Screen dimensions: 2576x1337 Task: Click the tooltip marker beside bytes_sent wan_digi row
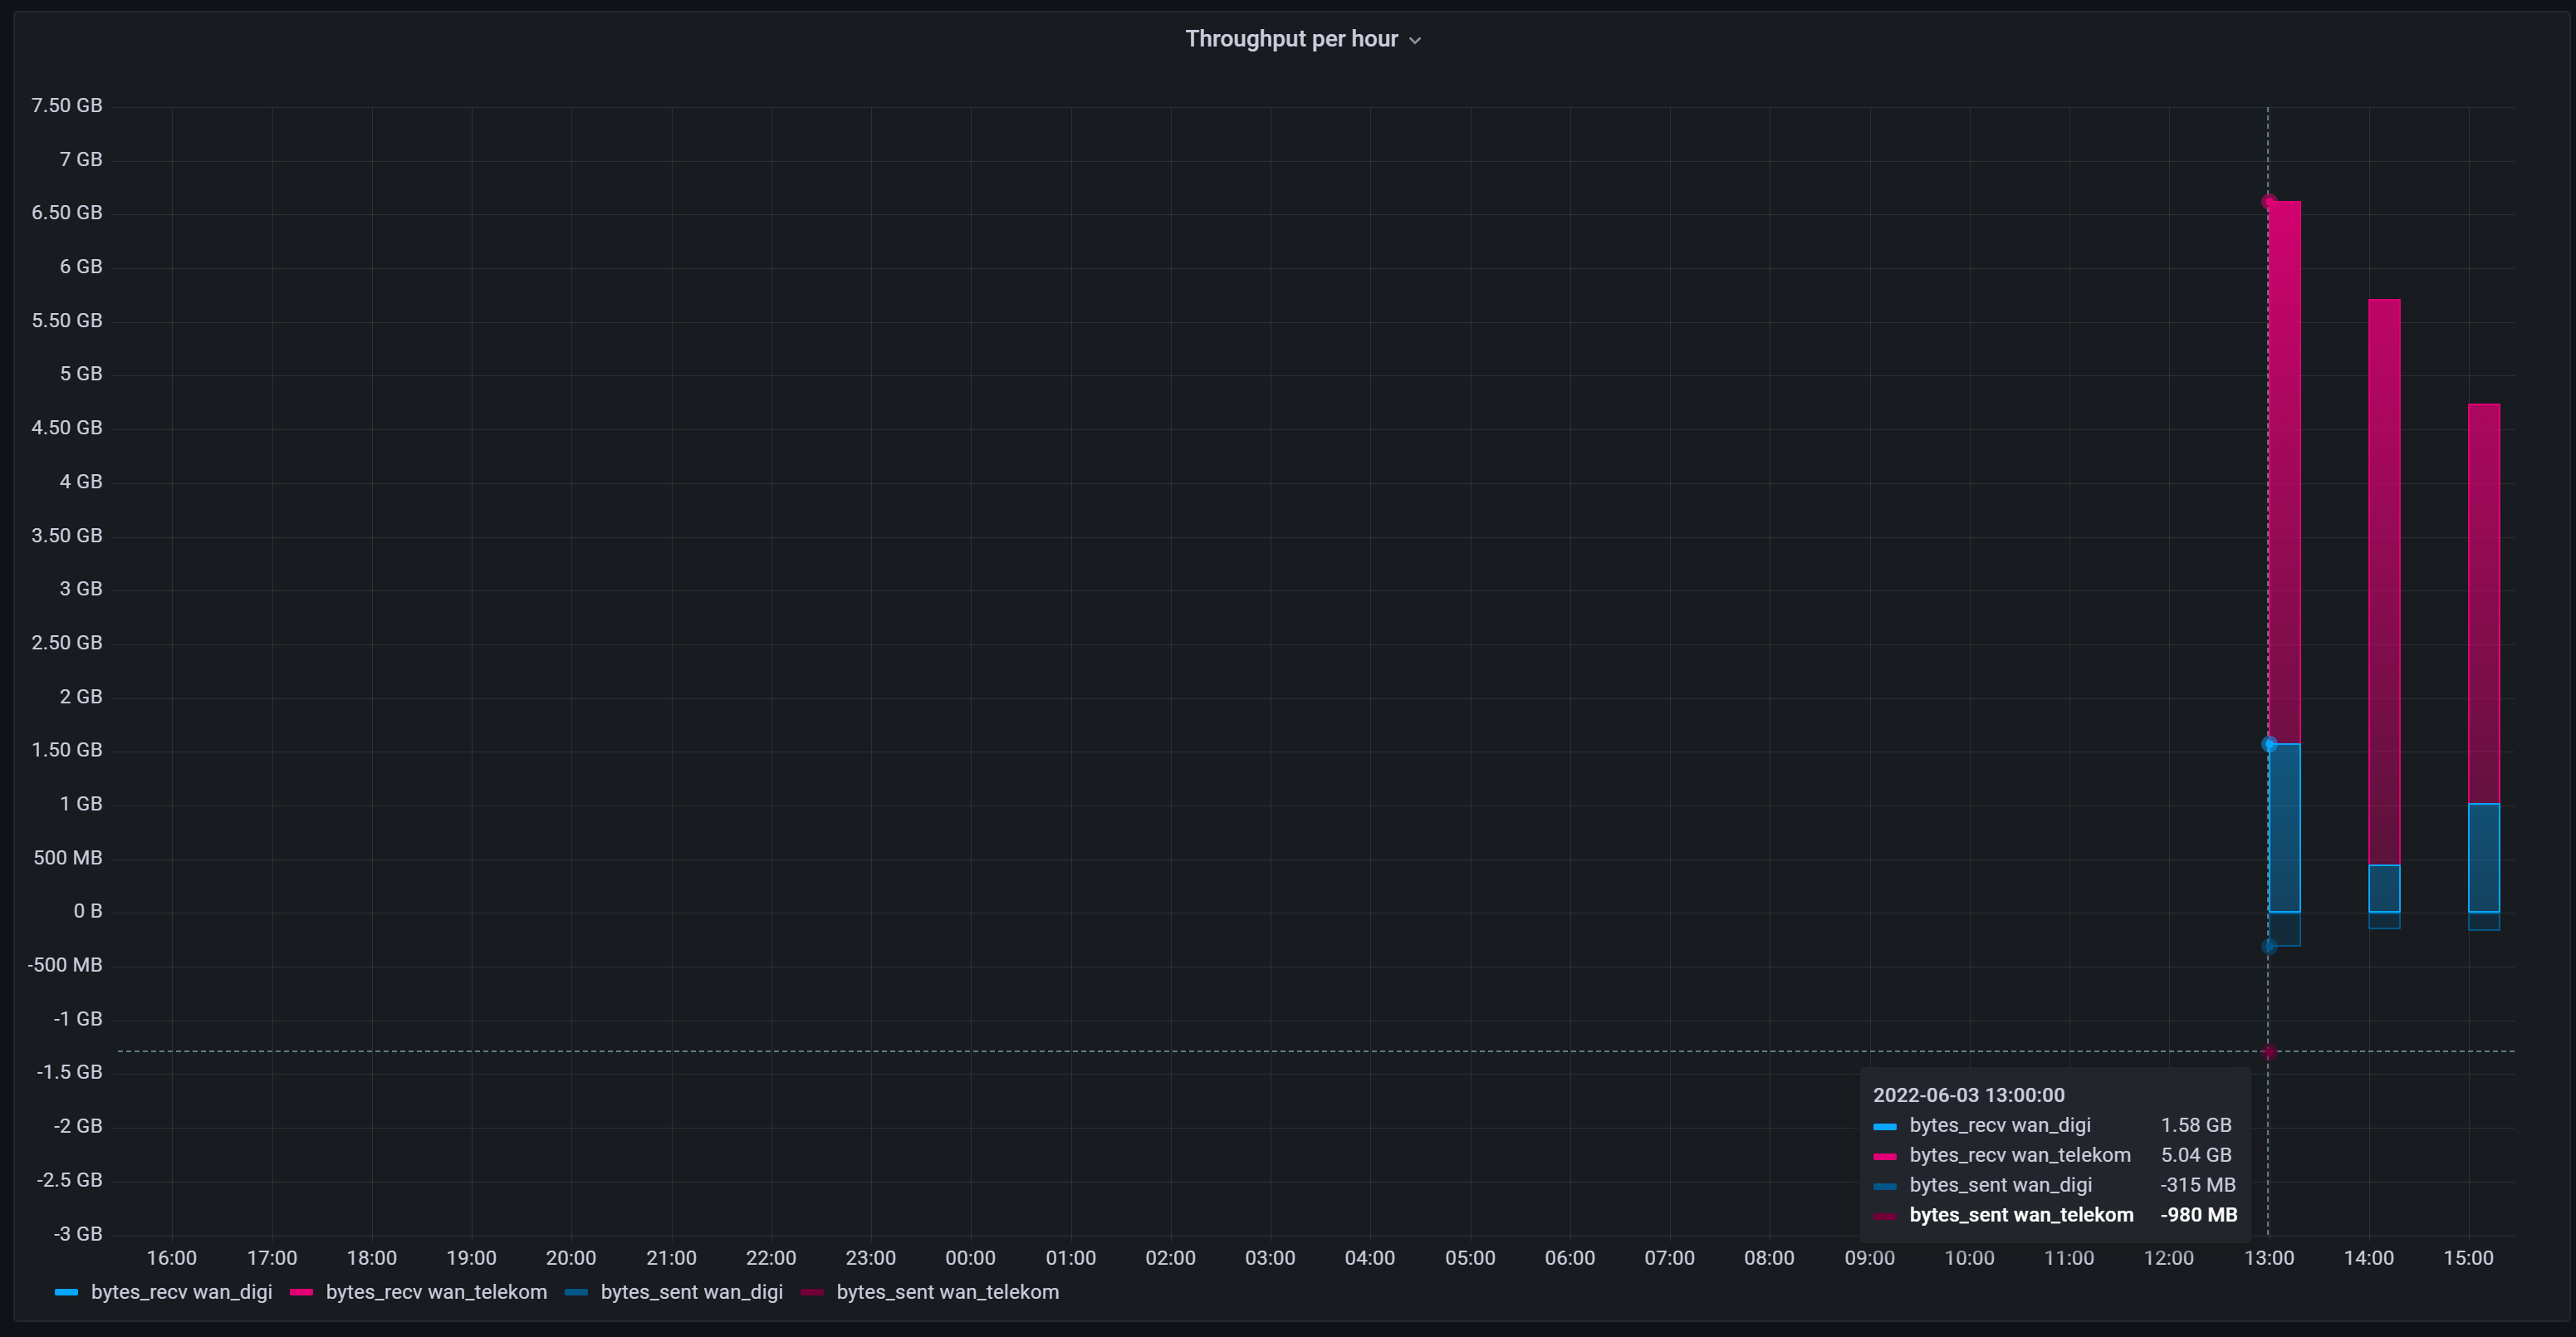point(1886,1185)
